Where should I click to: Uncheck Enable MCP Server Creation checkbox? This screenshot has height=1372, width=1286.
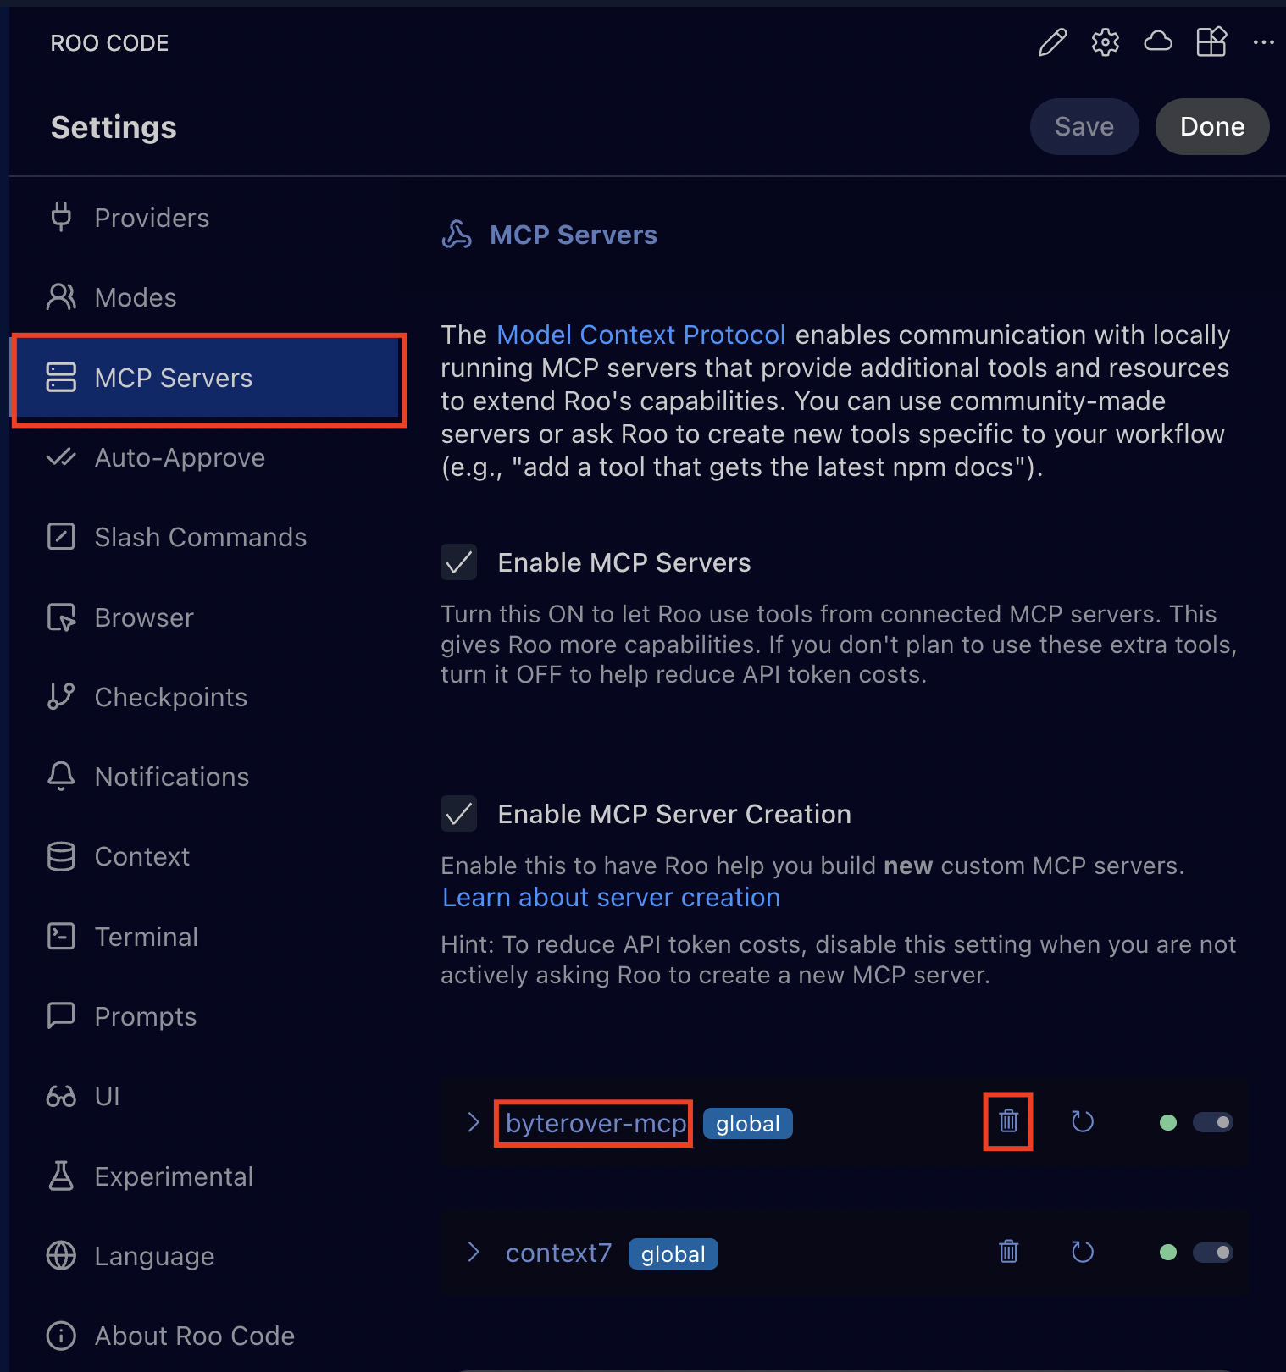tap(458, 814)
